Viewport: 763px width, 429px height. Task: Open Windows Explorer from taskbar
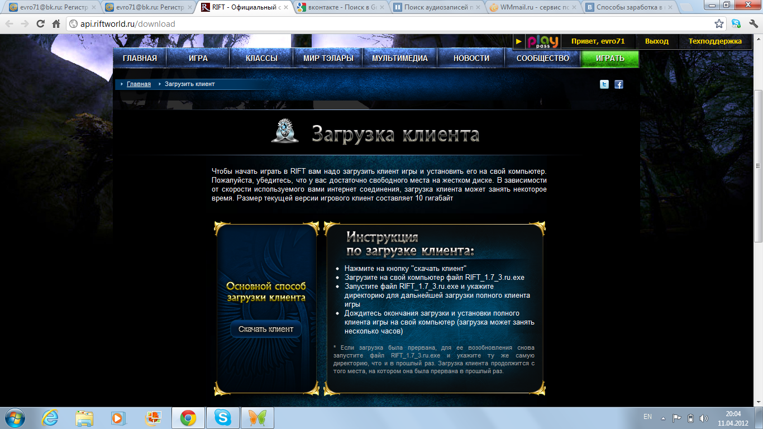[x=85, y=418]
